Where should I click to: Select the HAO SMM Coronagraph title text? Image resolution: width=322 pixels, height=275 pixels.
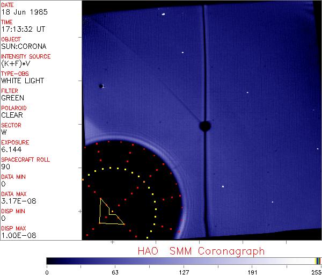(x=201, y=251)
